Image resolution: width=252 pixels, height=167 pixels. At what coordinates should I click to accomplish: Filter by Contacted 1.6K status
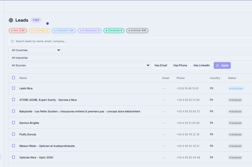pos(64,31)
